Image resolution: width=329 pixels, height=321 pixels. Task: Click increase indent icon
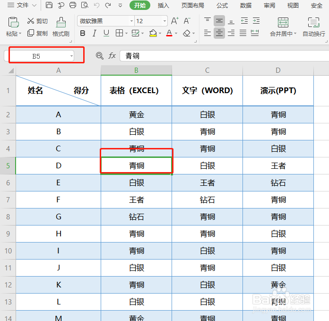tap(256, 21)
